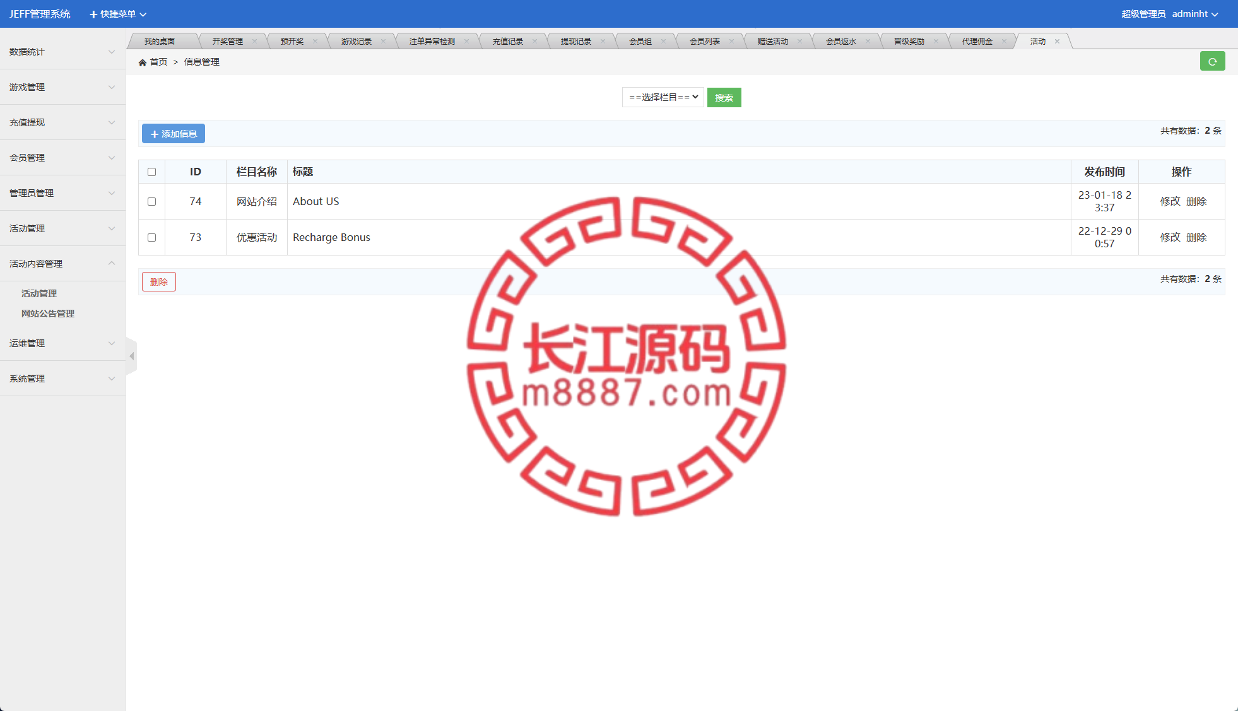Click the 网站介绍 category cell
The height and width of the screenshot is (711, 1238).
(257, 201)
